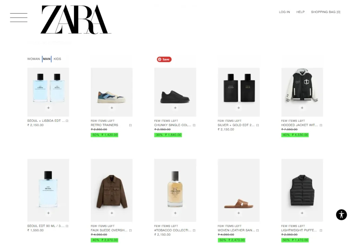Add Silver + Gold EDT via plus icon
The height and width of the screenshot is (247, 351).
click(239, 108)
